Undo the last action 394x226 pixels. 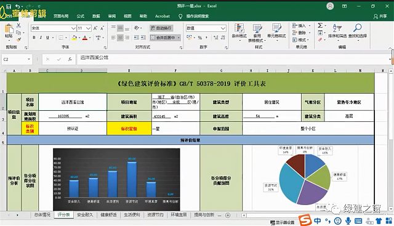click(18, 6)
